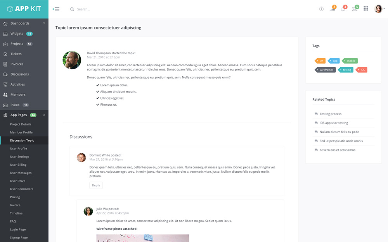Image resolution: width=388 pixels, height=242 pixels.
Task: Open the signal bars stats icon
Action: click(x=332, y=9)
